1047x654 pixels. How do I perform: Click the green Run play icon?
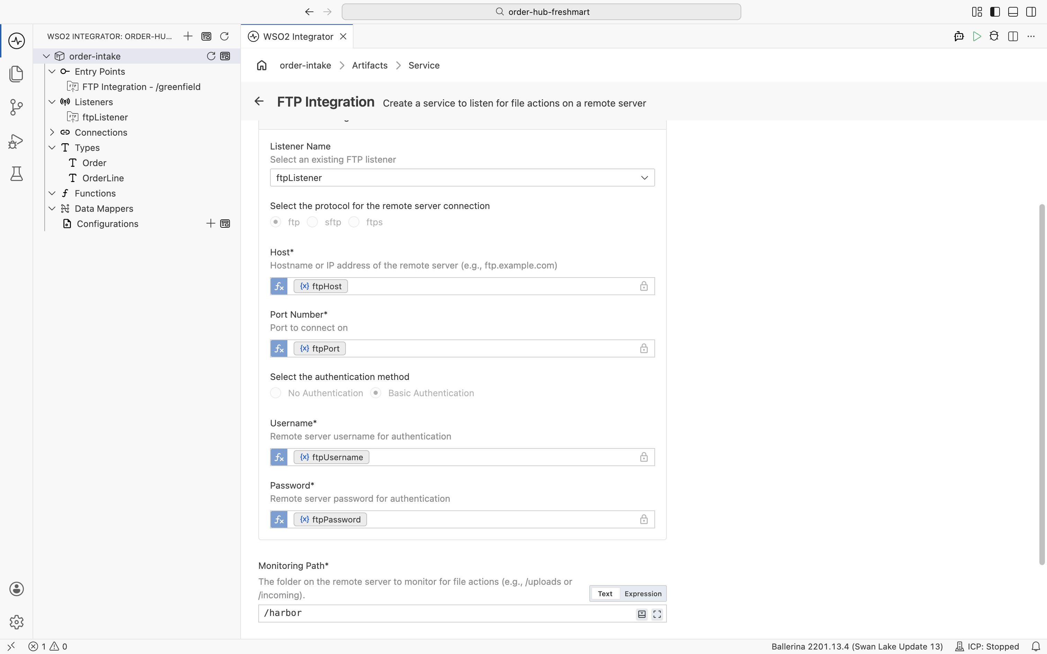(976, 36)
